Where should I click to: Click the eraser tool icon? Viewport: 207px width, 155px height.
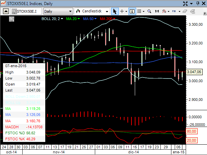pos(185,11)
